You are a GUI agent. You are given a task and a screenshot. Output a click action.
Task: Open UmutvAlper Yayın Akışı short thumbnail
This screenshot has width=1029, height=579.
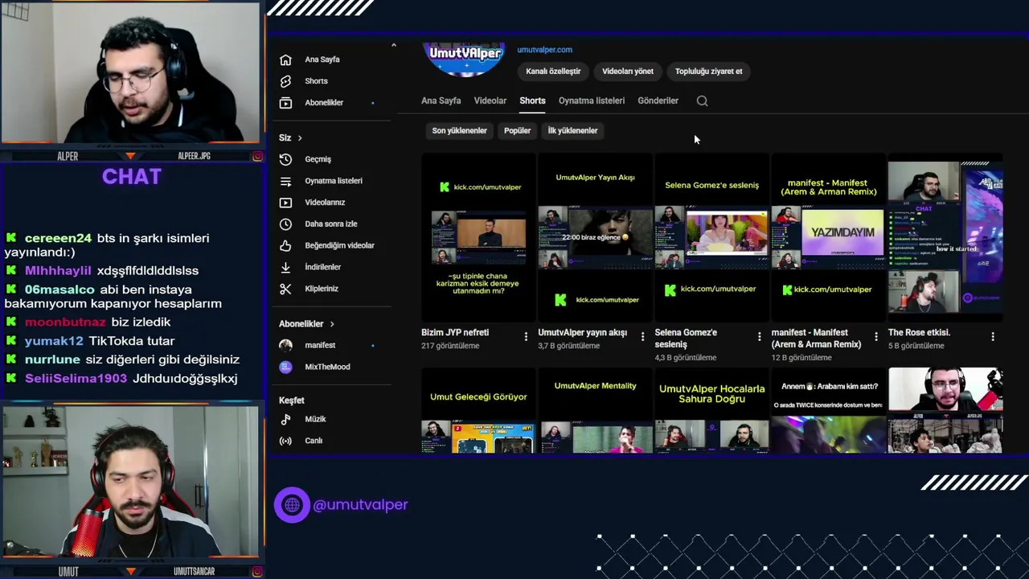pos(595,237)
